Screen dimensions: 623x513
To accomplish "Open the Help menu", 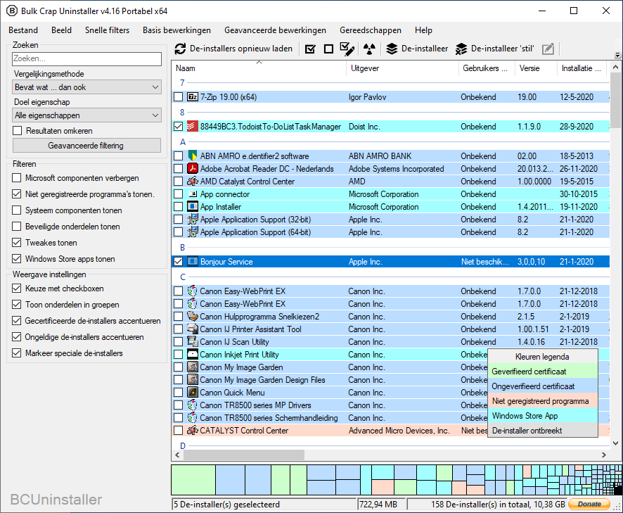I will pyautogui.click(x=423, y=30).
